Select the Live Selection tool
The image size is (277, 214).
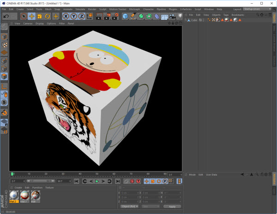point(24,16)
